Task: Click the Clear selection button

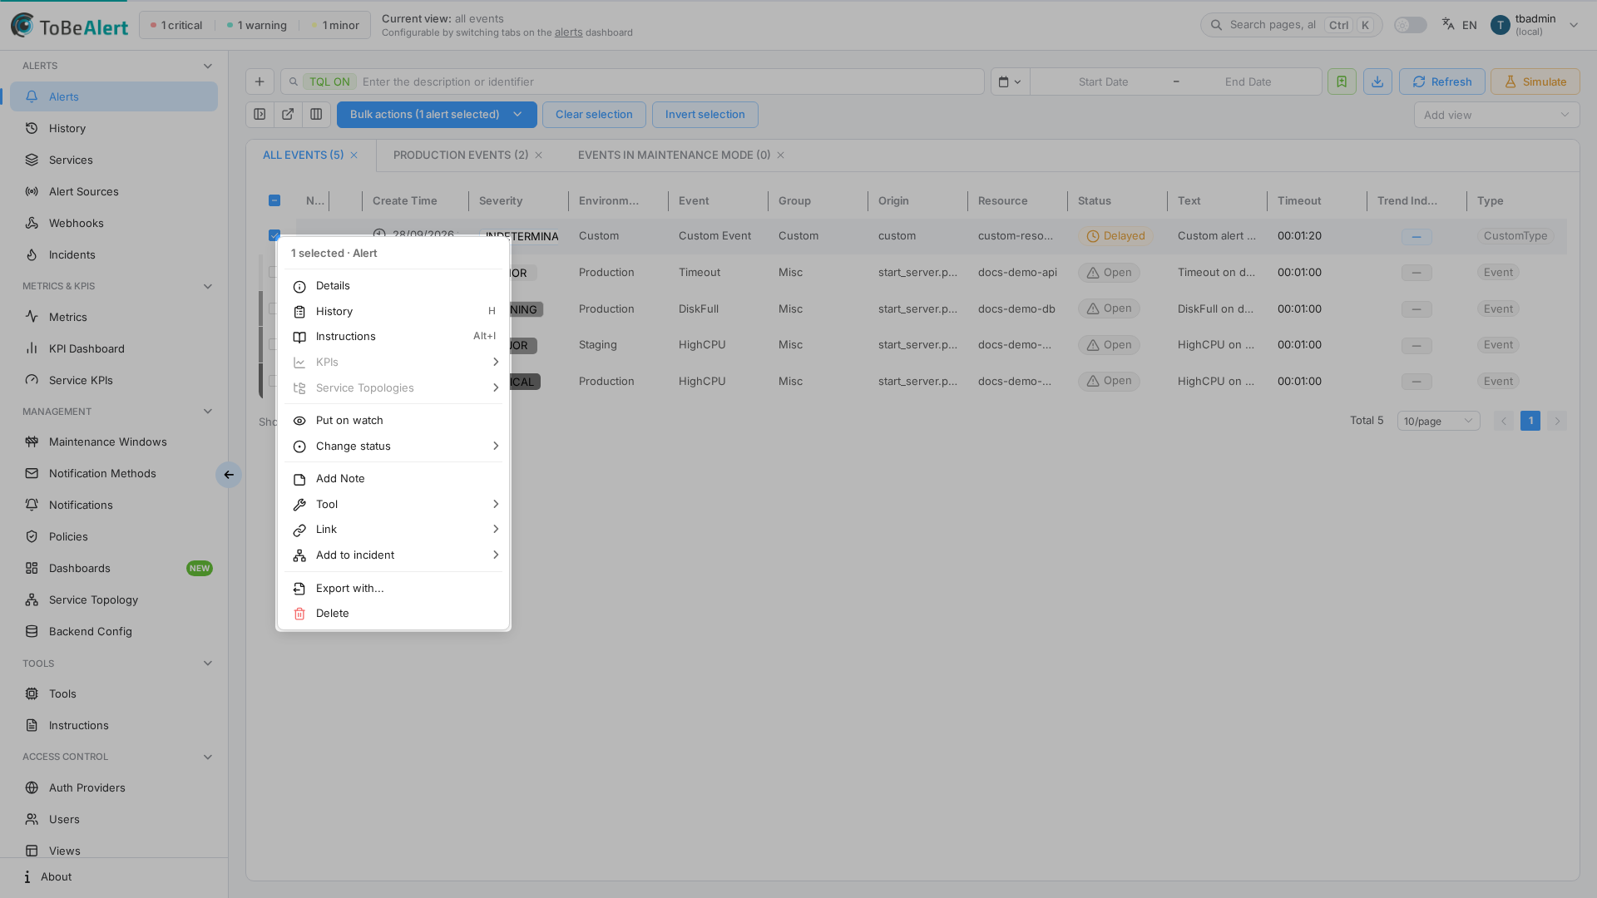Action: pyautogui.click(x=594, y=115)
